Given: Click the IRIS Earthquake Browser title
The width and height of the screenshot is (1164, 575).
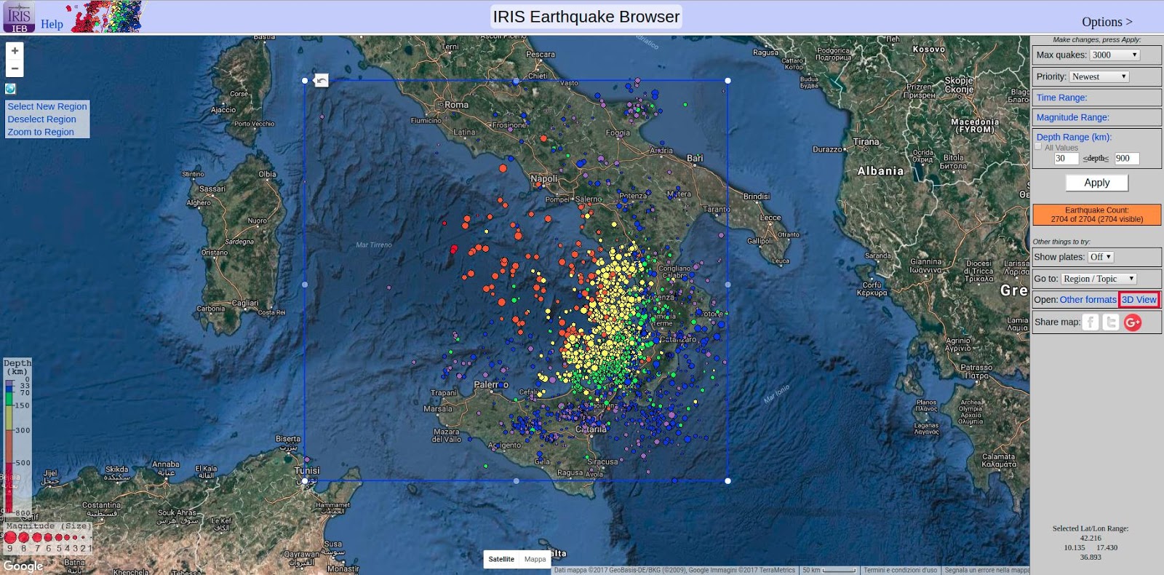Looking at the screenshot, I should (x=586, y=17).
